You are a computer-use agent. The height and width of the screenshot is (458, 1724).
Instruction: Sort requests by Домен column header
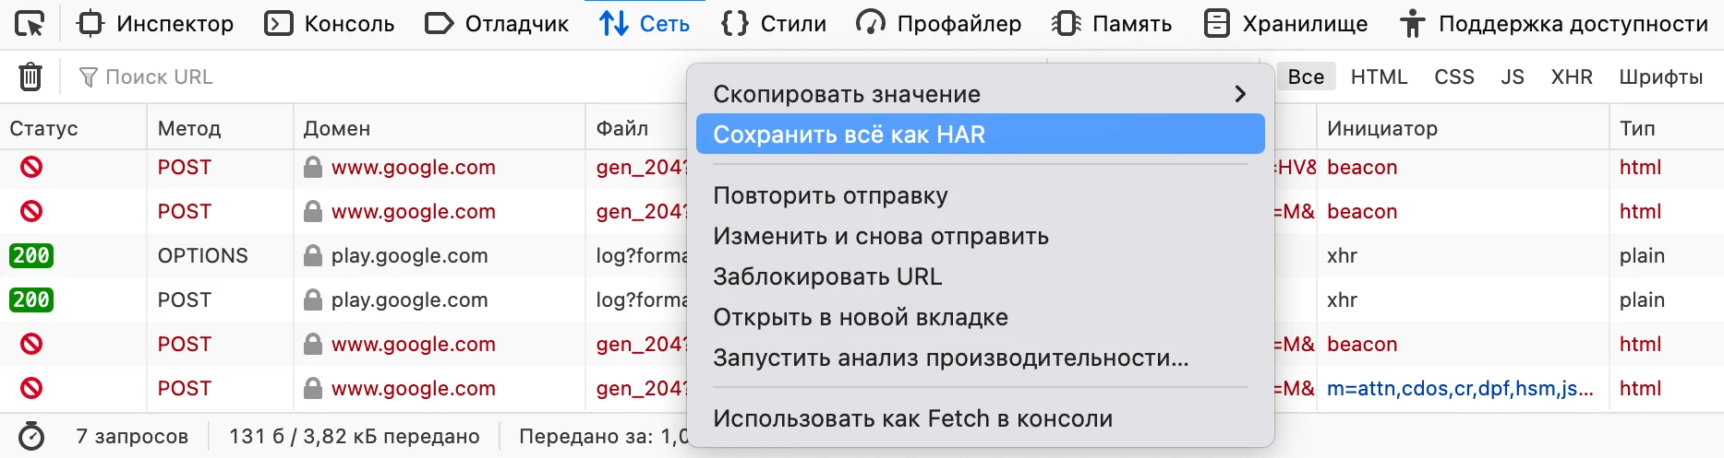click(337, 128)
